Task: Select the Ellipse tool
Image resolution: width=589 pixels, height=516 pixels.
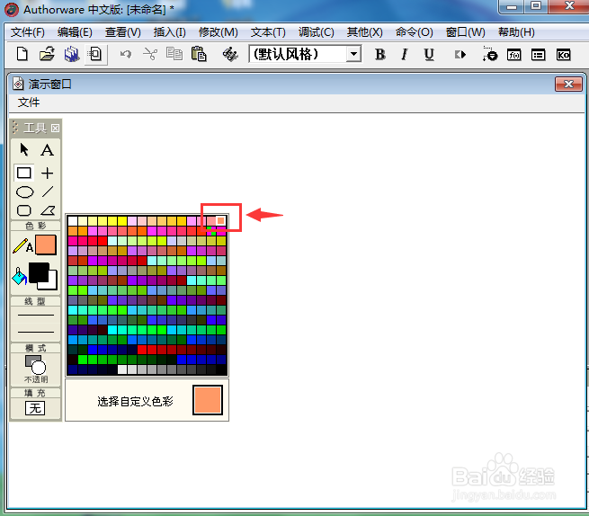Action: click(25, 191)
